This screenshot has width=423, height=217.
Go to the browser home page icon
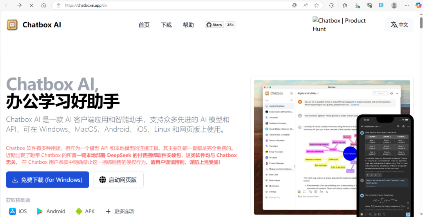(x=43, y=5)
